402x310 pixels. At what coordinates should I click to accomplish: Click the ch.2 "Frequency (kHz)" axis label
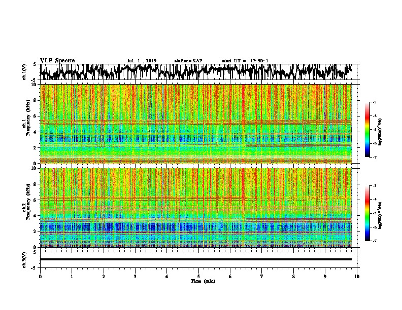(x=28, y=202)
